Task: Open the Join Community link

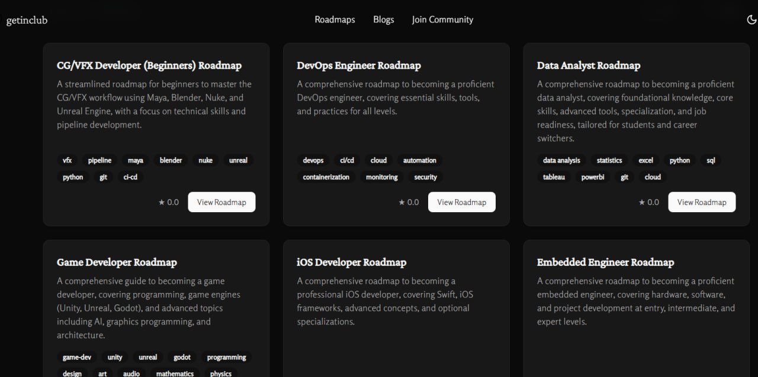Action: click(442, 19)
